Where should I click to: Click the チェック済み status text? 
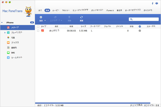point(145,105)
